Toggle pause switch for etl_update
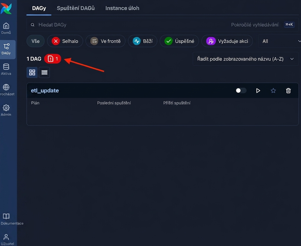This screenshot has height=246, width=301. pos(241,90)
